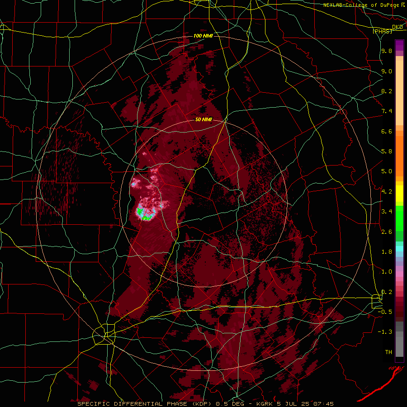The image size is (407, 407).
Task: Click the pink segment of the color bar
Action: (399, 274)
